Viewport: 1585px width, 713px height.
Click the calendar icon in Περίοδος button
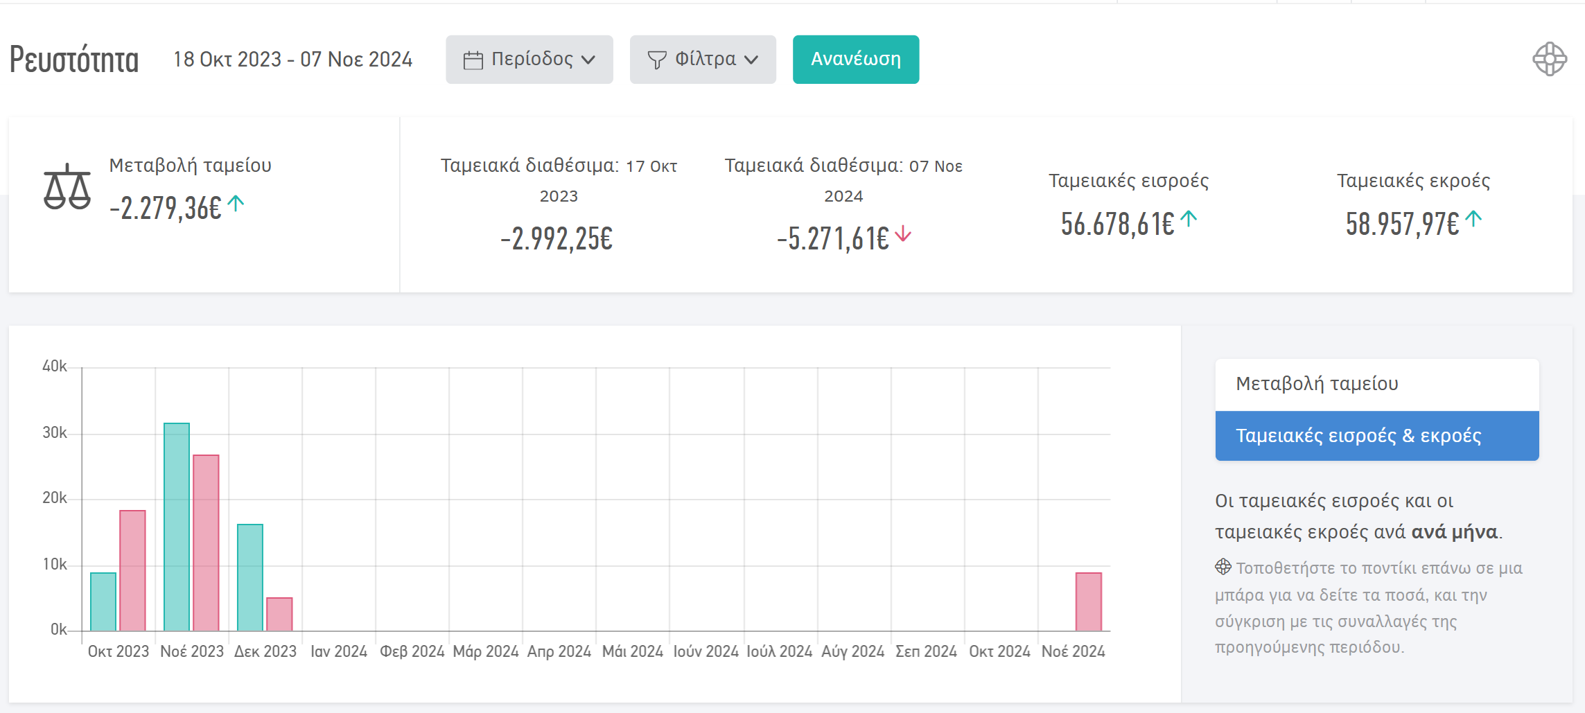[473, 60]
